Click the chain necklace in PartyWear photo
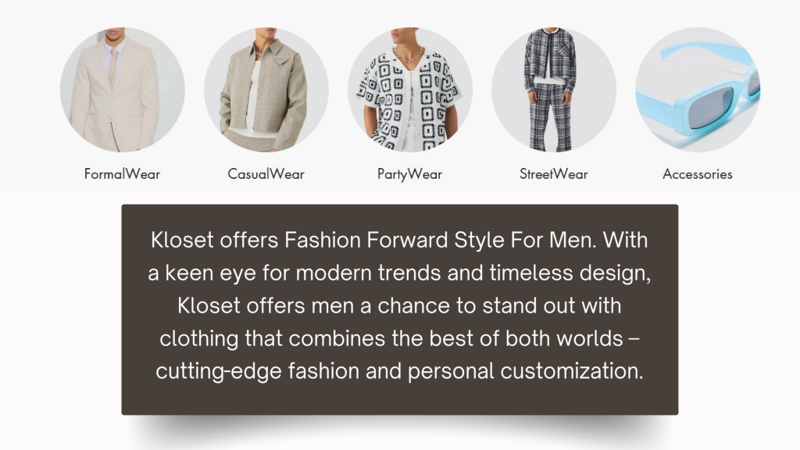 click(408, 55)
